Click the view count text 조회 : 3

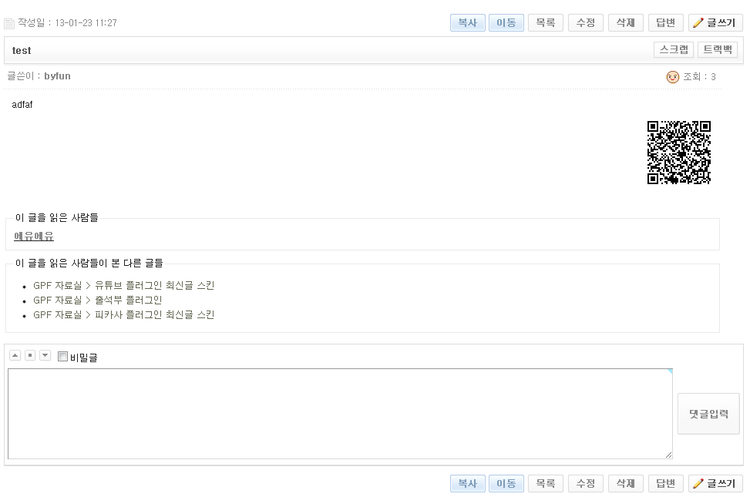coord(699,76)
